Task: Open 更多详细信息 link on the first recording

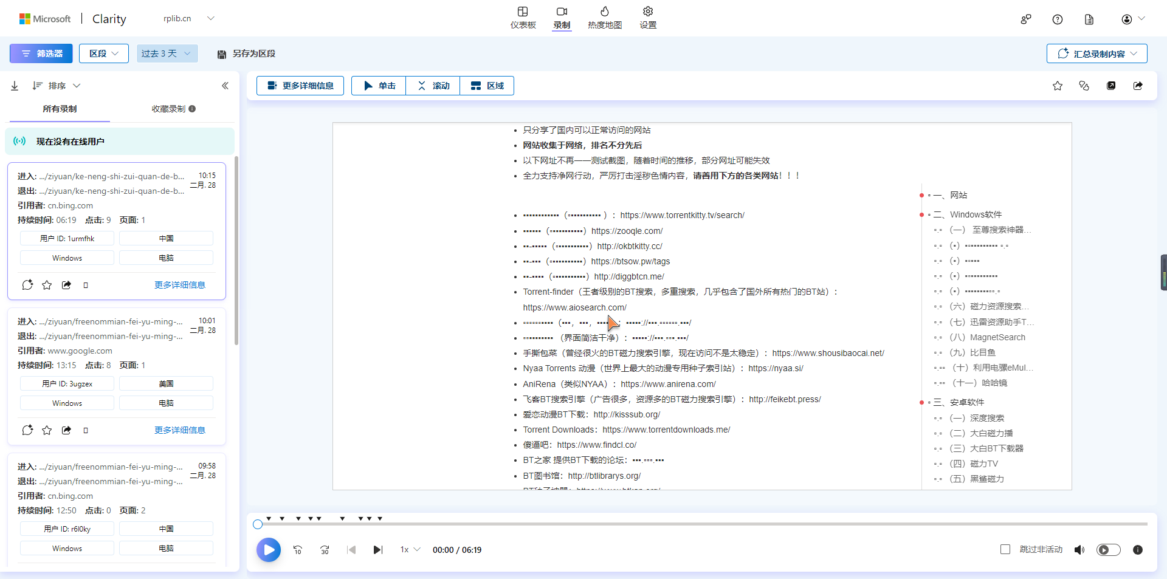Action: (179, 284)
